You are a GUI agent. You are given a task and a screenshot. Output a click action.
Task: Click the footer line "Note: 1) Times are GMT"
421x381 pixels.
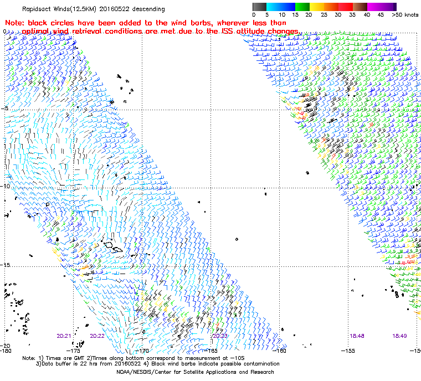[134, 358]
